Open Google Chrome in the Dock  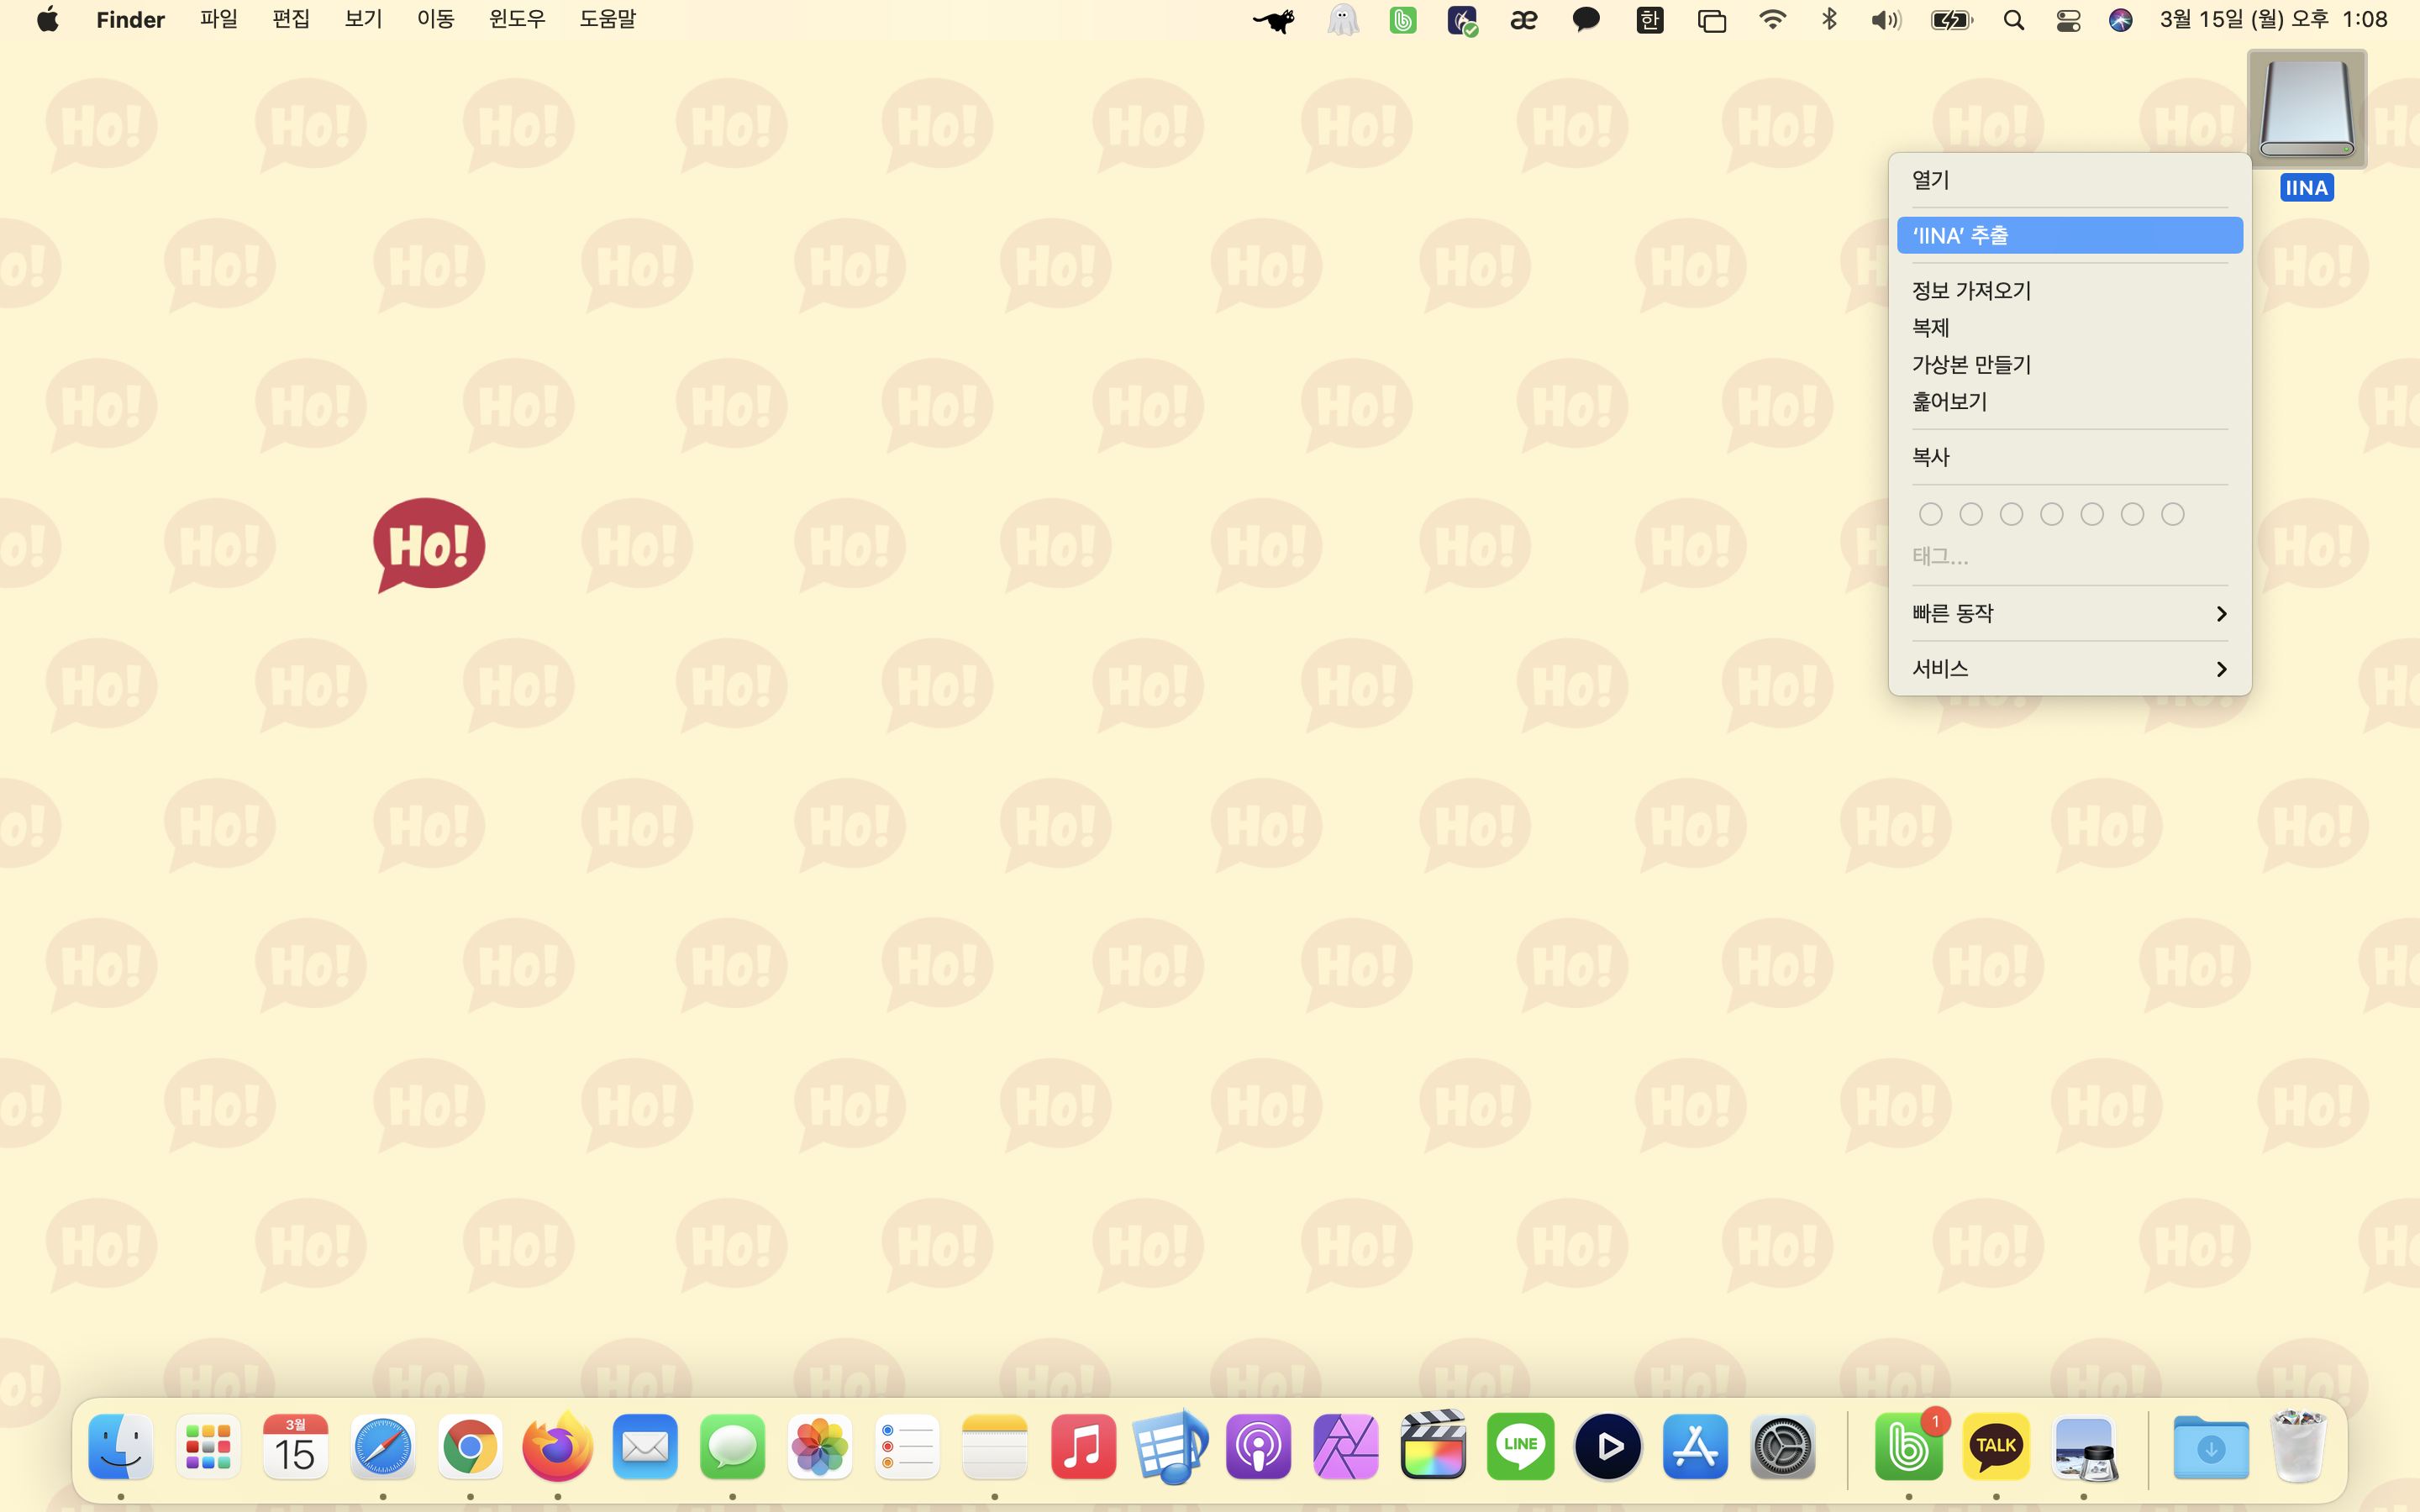tap(470, 1446)
